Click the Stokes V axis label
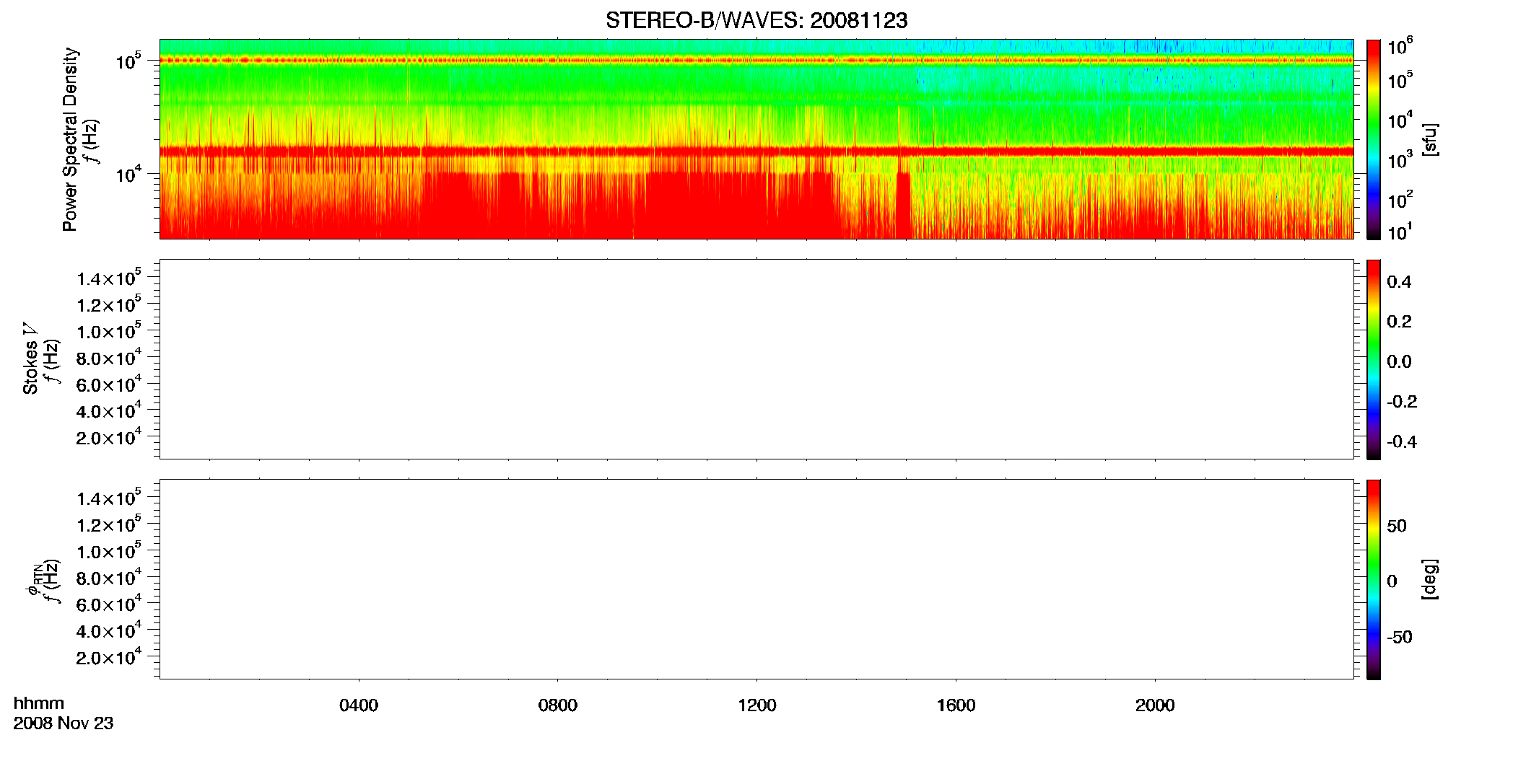Screen dimensions: 1513x779 [x=30, y=358]
